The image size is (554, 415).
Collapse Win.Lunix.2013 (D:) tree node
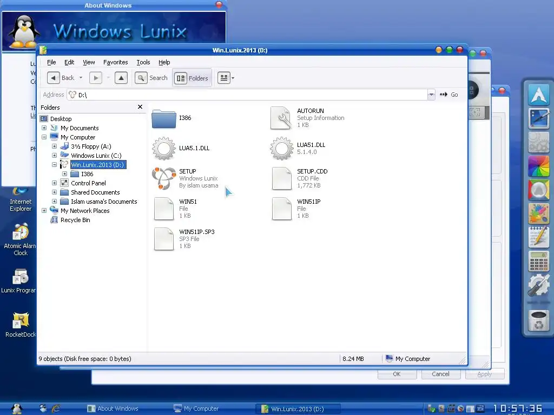[x=55, y=165]
